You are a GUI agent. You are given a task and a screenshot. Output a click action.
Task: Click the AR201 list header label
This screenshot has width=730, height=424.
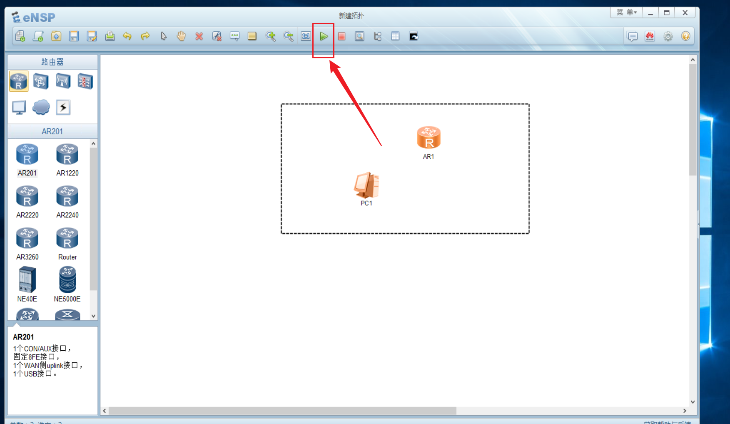(x=52, y=131)
